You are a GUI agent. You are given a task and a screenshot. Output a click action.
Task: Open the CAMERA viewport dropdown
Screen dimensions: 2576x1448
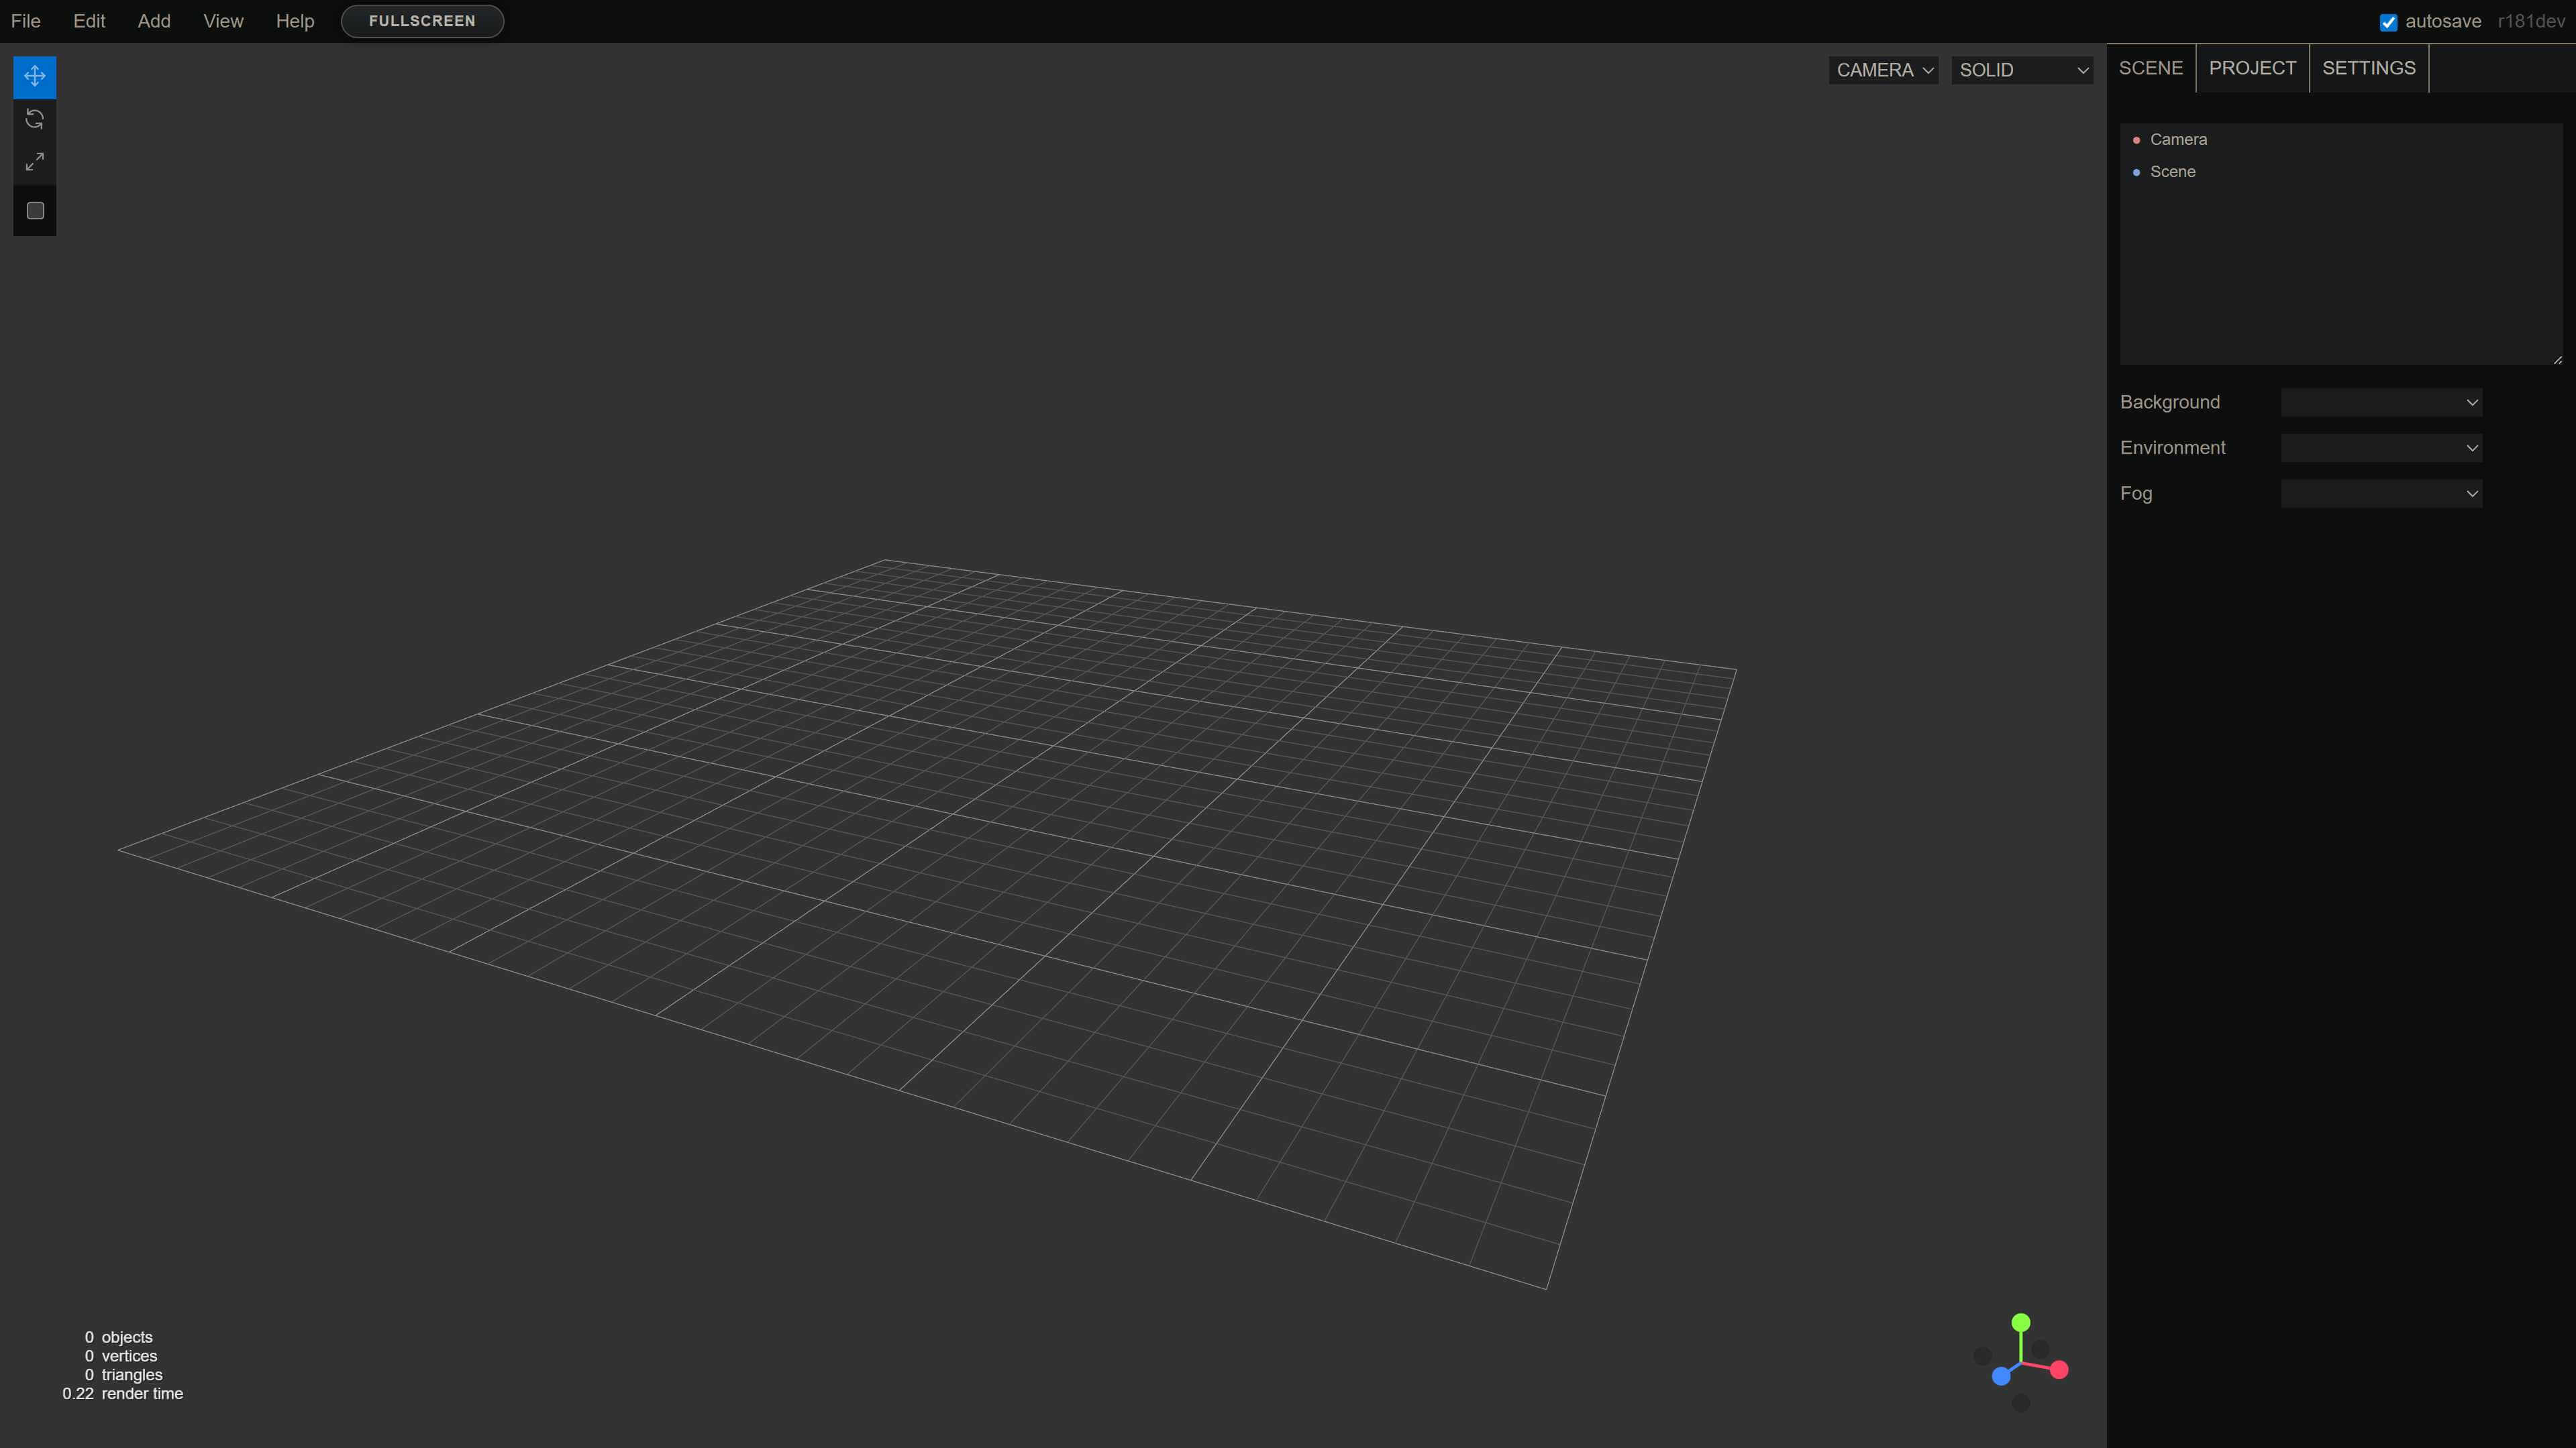coord(1883,70)
